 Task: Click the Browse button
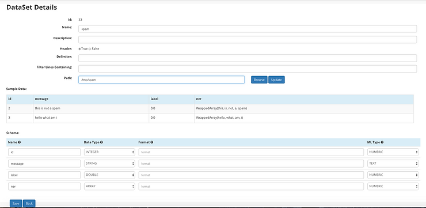259,80
